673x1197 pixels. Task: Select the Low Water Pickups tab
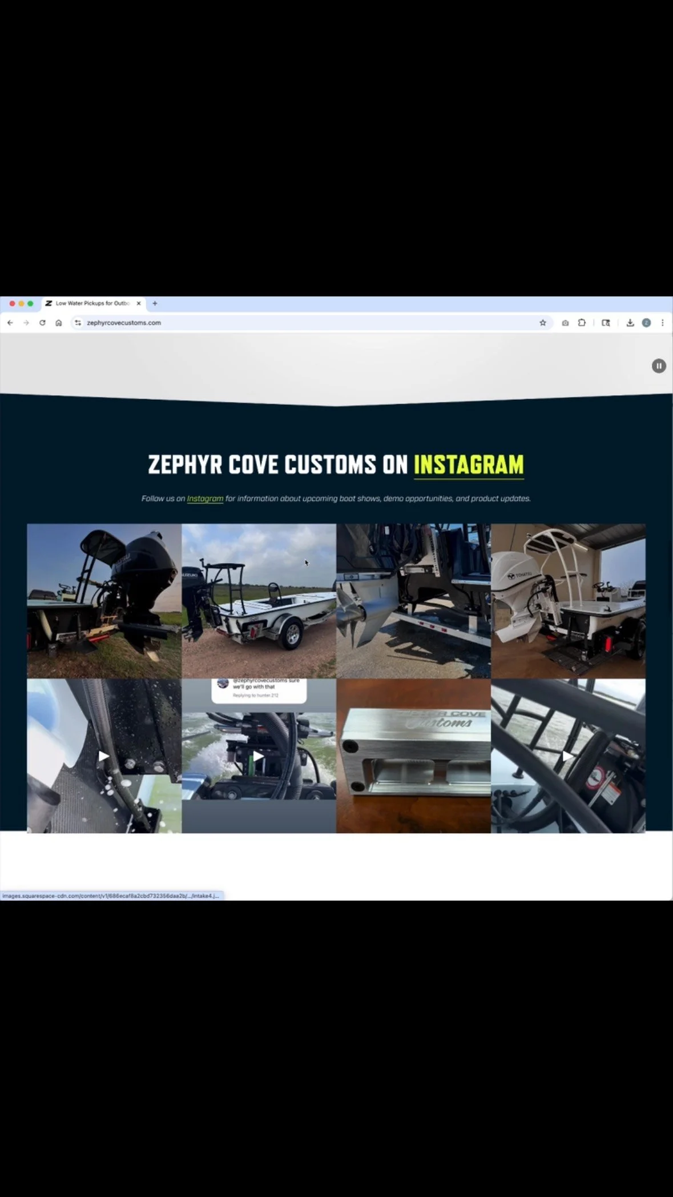click(x=94, y=303)
